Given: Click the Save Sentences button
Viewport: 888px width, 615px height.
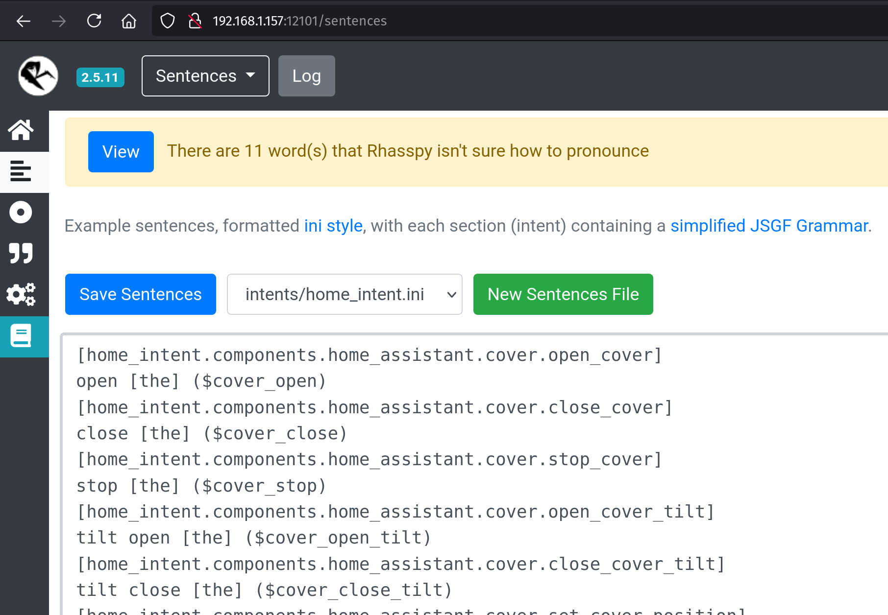Looking at the screenshot, I should (140, 294).
